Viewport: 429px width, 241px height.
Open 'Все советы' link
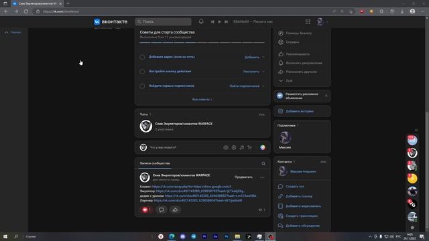pos(202,100)
